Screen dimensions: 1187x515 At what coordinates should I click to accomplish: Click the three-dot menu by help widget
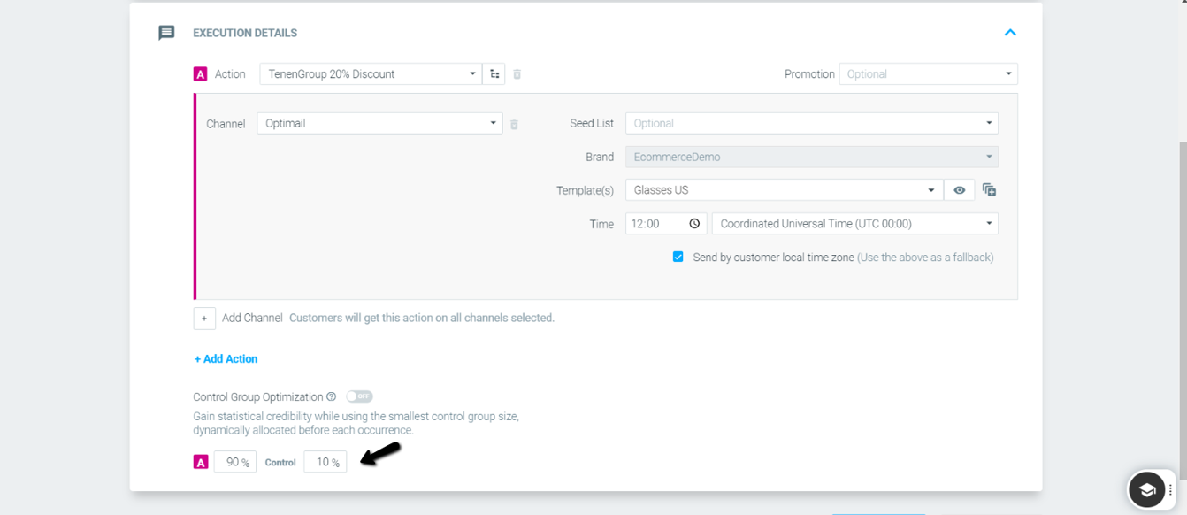(x=1171, y=489)
